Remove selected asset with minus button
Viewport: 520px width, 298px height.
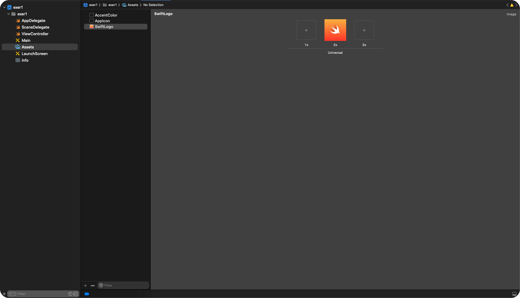(x=93, y=285)
